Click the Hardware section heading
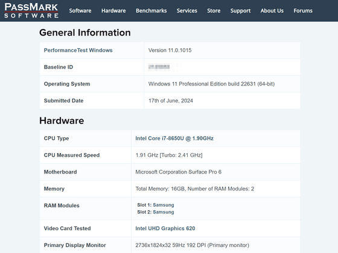 point(62,120)
